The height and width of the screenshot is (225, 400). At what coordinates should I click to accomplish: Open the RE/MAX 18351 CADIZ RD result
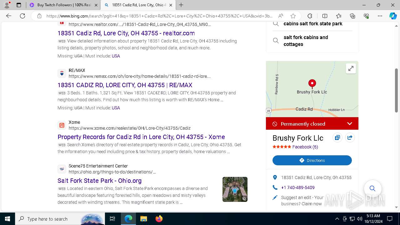(x=125, y=85)
